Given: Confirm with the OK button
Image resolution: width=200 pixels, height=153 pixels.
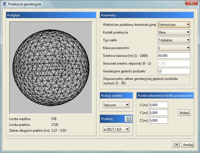Looking at the screenshot, I should (x=176, y=145).
